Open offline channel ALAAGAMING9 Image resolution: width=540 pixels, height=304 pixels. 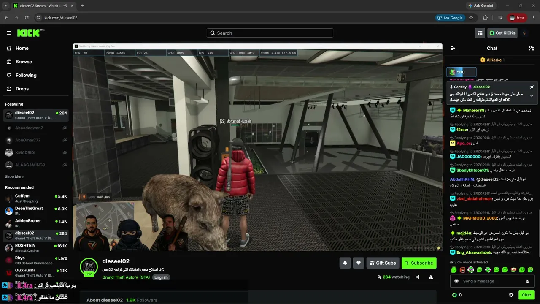tap(36, 165)
